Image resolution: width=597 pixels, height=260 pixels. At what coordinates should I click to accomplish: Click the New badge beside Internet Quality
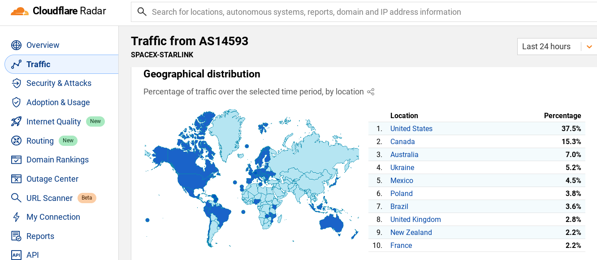coord(95,121)
